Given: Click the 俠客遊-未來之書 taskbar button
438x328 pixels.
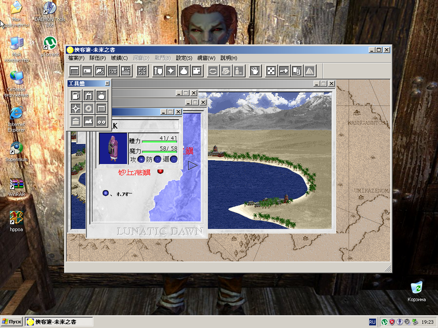Looking at the screenshot, I should [59, 321].
